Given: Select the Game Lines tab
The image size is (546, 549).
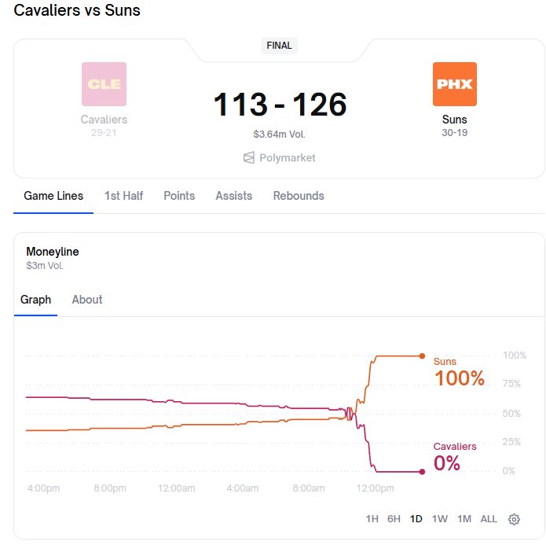Looking at the screenshot, I should coord(53,196).
